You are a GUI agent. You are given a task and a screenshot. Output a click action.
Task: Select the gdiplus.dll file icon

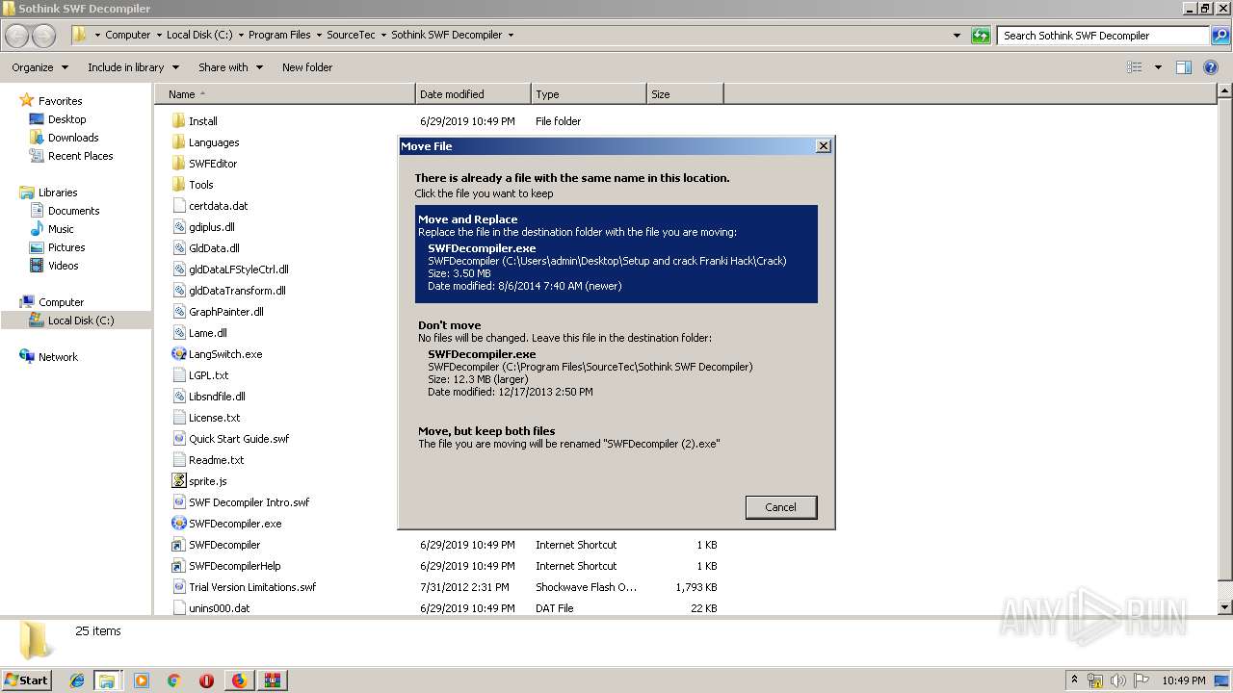[x=178, y=227]
